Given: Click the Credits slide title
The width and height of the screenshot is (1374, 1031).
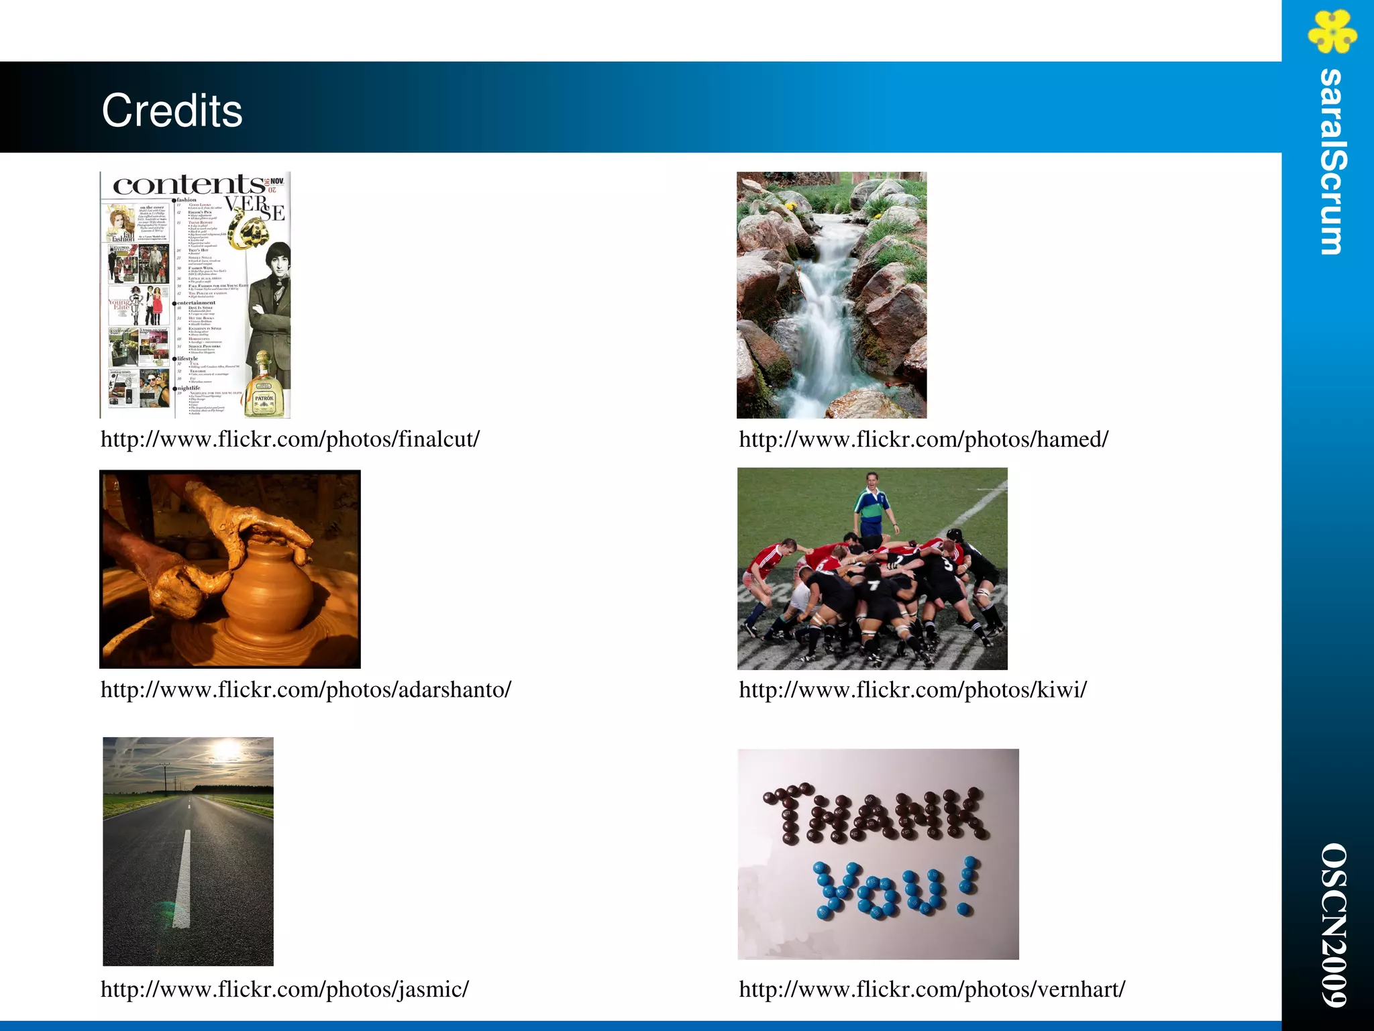Looking at the screenshot, I should click(172, 111).
